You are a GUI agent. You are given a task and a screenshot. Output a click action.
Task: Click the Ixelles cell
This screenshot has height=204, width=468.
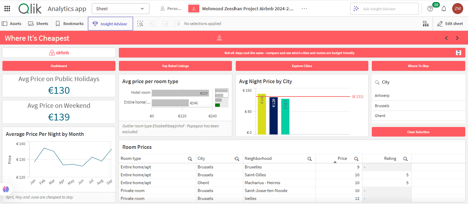point(279,199)
